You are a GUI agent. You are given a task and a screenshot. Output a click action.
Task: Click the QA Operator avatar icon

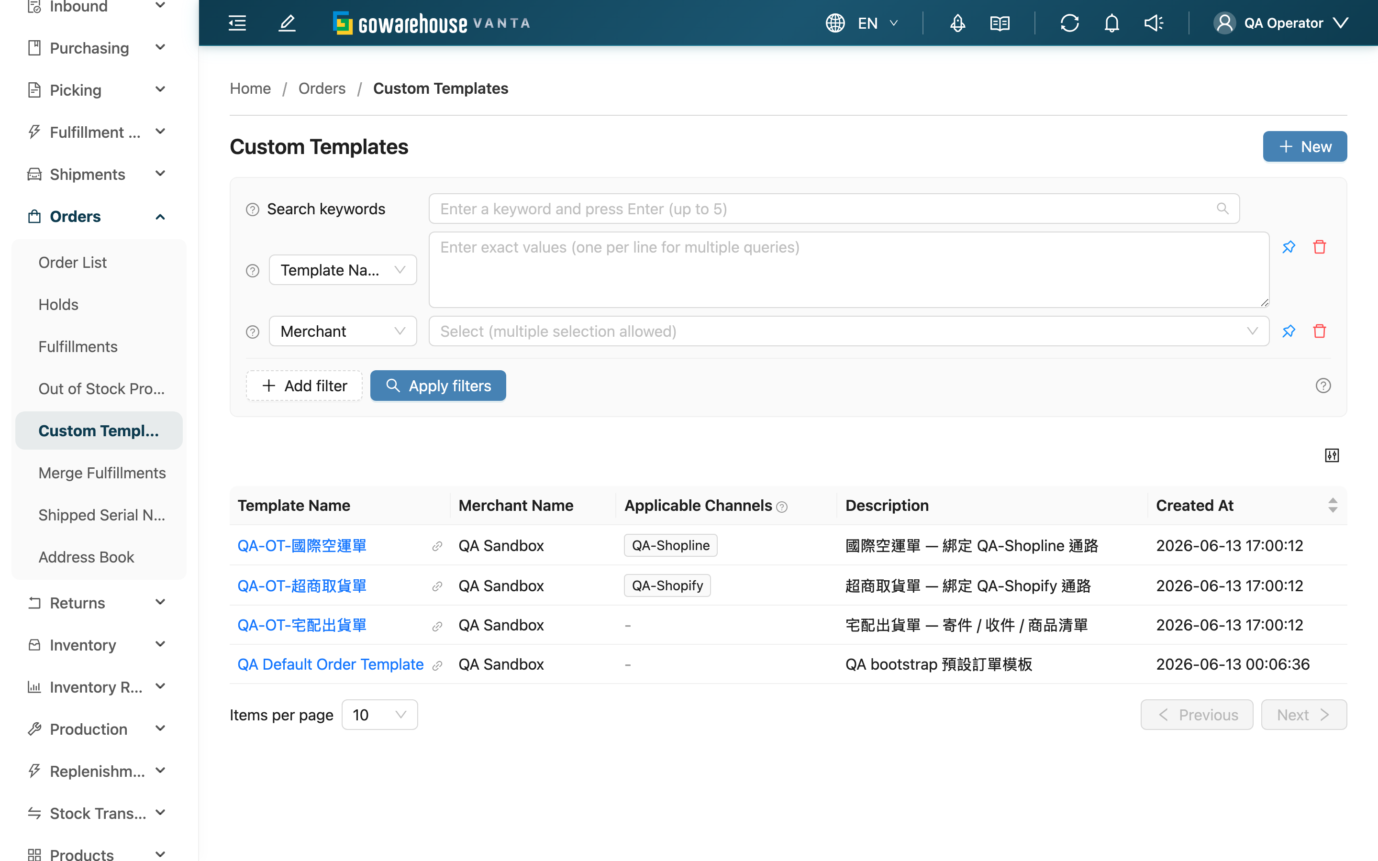click(1224, 23)
